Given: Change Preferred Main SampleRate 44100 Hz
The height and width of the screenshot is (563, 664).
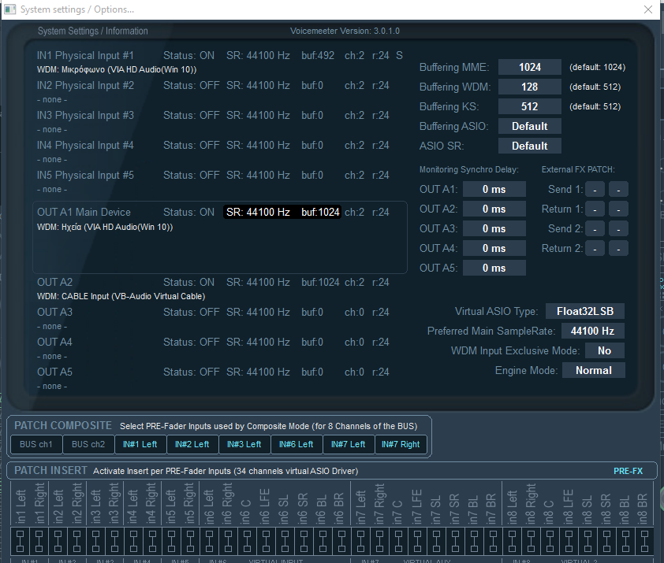Looking at the screenshot, I should point(592,331).
